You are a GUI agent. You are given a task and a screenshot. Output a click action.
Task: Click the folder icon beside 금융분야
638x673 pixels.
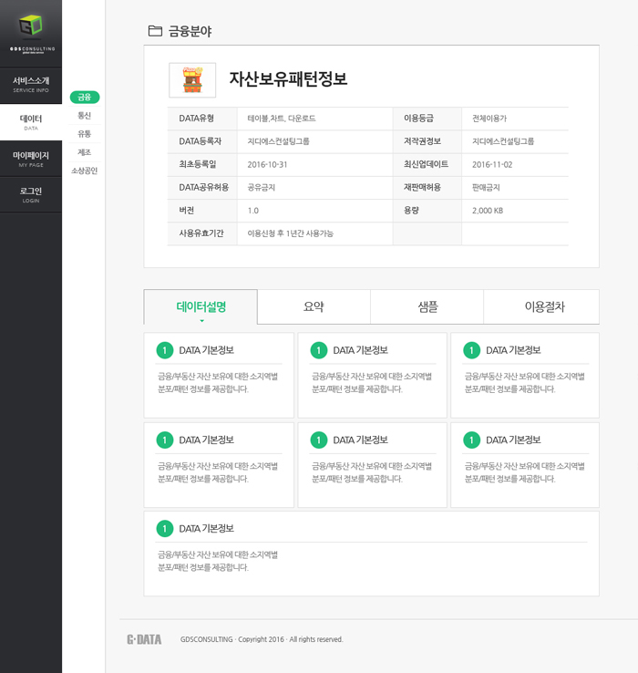click(x=155, y=31)
